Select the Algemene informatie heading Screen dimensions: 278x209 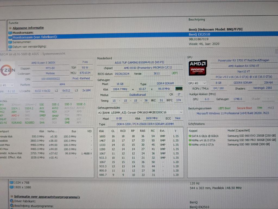(x=28, y=28)
